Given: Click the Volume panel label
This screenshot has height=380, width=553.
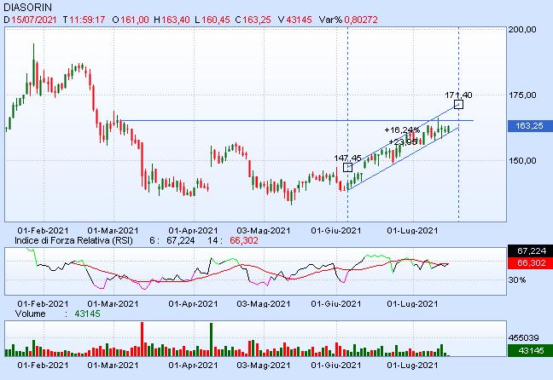Looking at the screenshot, I should click(31, 314).
